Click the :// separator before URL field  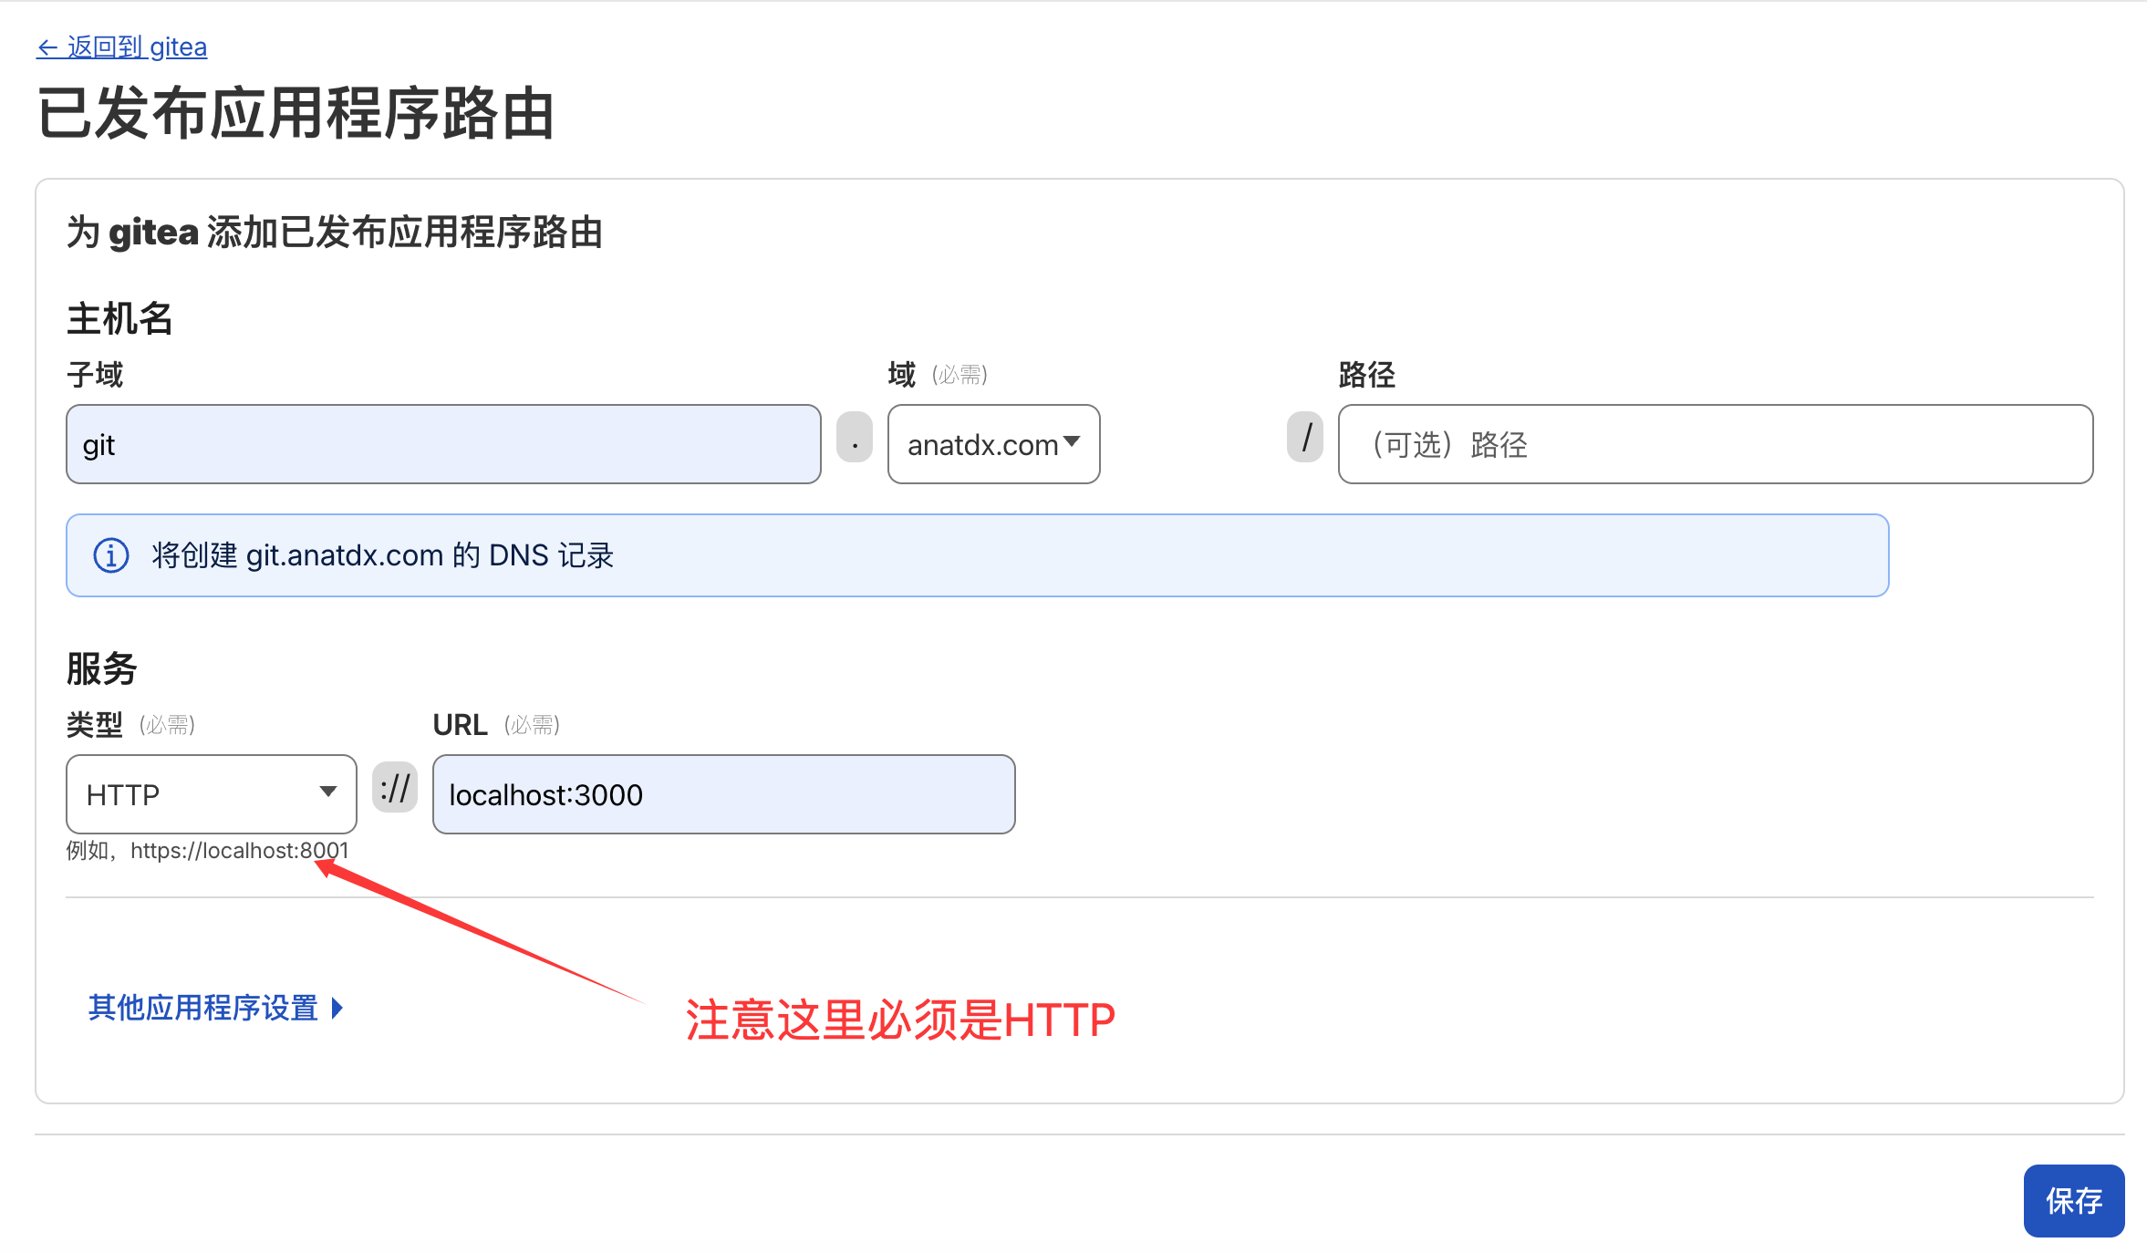coord(395,788)
